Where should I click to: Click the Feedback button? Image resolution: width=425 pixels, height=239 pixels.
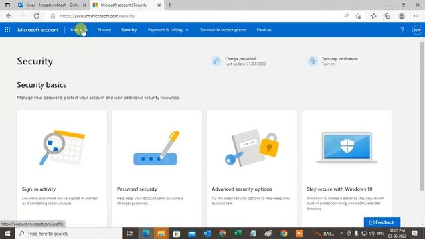pos(382,222)
